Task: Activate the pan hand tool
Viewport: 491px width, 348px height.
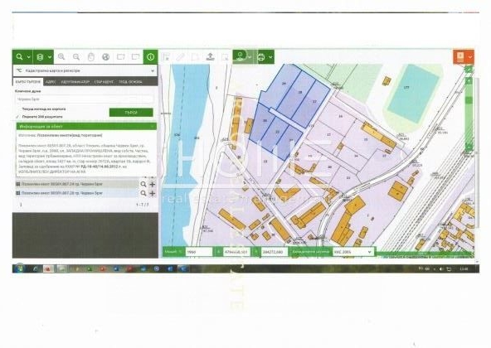Action: pos(90,57)
